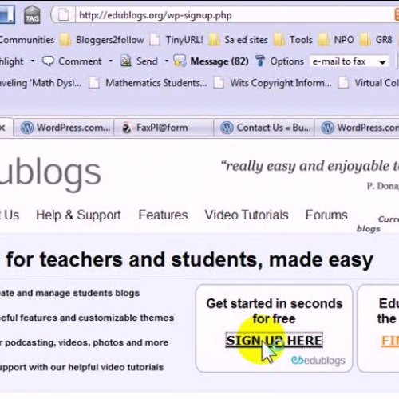The image size is (399, 399).
Task: Click the small edublogs logo in signup box
Action: pyautogui.click(x=318, y=361)
